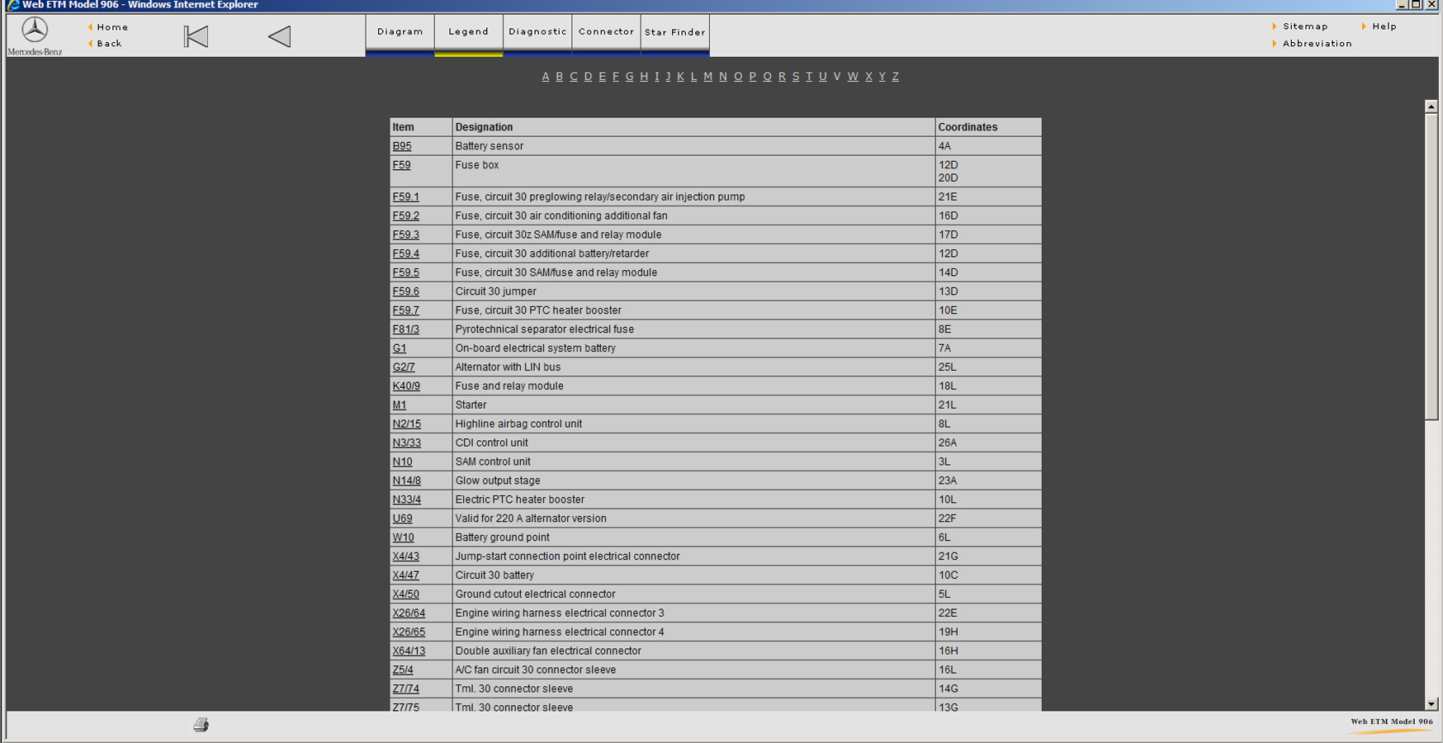The height and width of the screenshot is (743, 1443).
Task: Open item B95 Battery sensor
Action: pos(402,146)
